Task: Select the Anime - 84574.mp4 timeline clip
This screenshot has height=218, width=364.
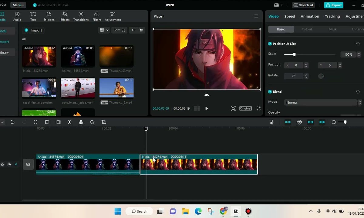Action: [88, 164]
